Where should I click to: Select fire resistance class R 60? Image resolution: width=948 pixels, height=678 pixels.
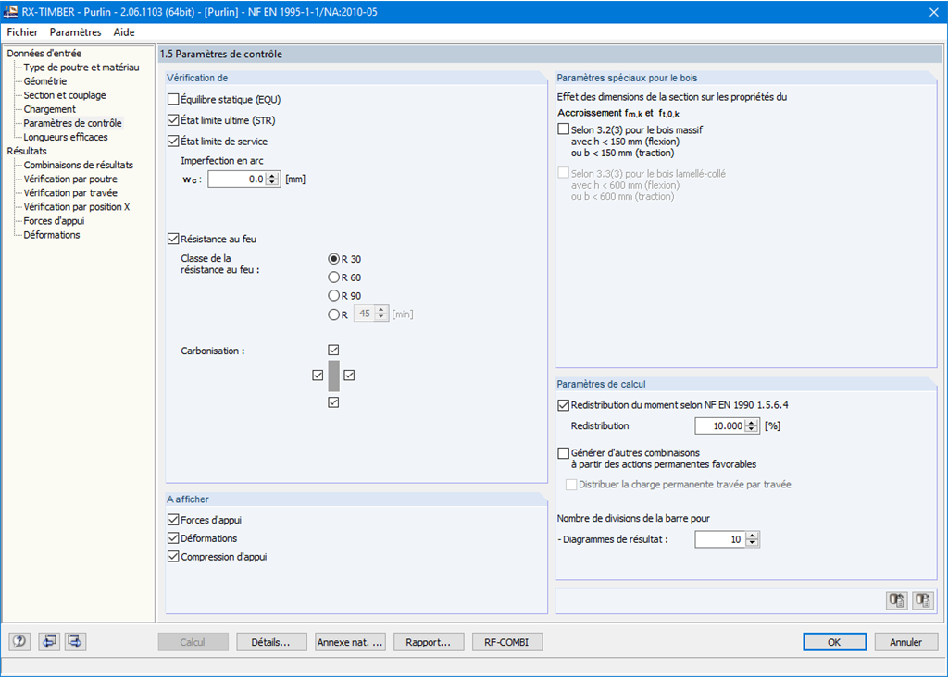tap(334, 276)
